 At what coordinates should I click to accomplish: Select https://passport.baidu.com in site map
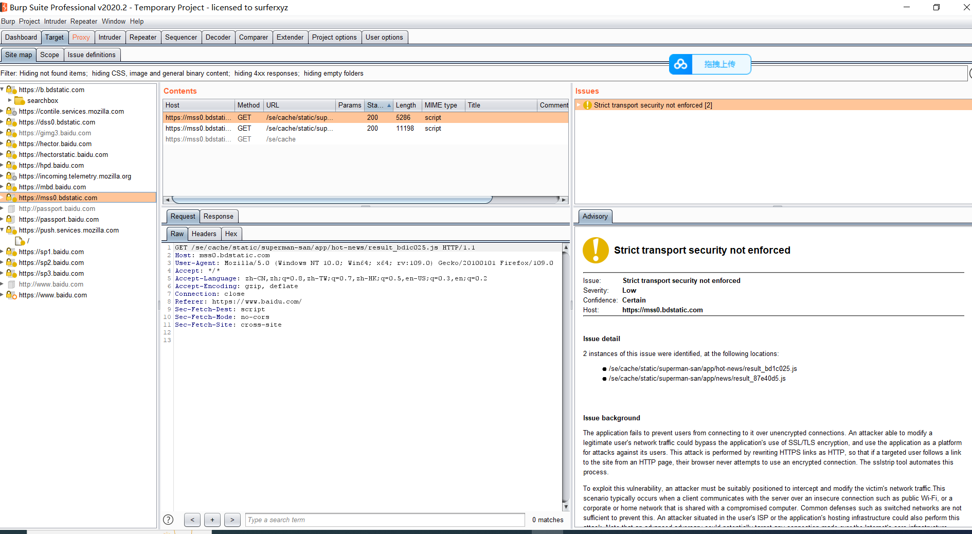point(59,219)
